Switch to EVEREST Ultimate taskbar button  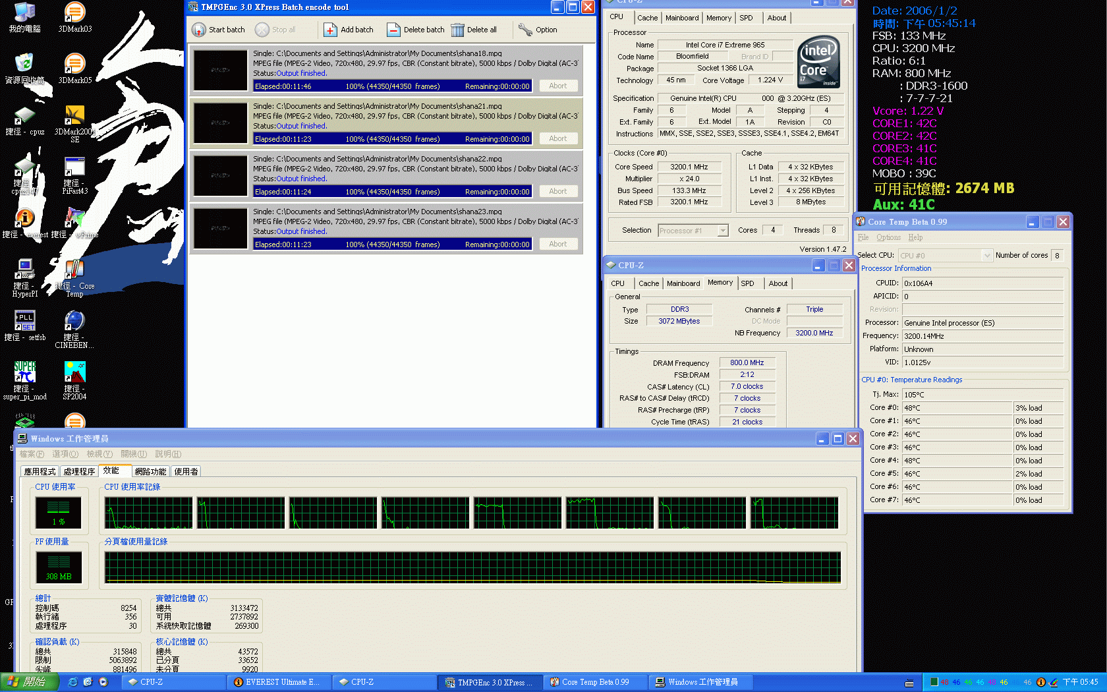click(278, 682)
